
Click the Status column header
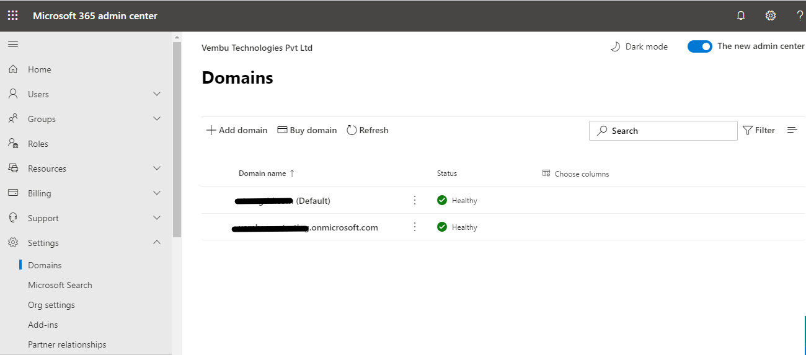(x=447, y=173)
